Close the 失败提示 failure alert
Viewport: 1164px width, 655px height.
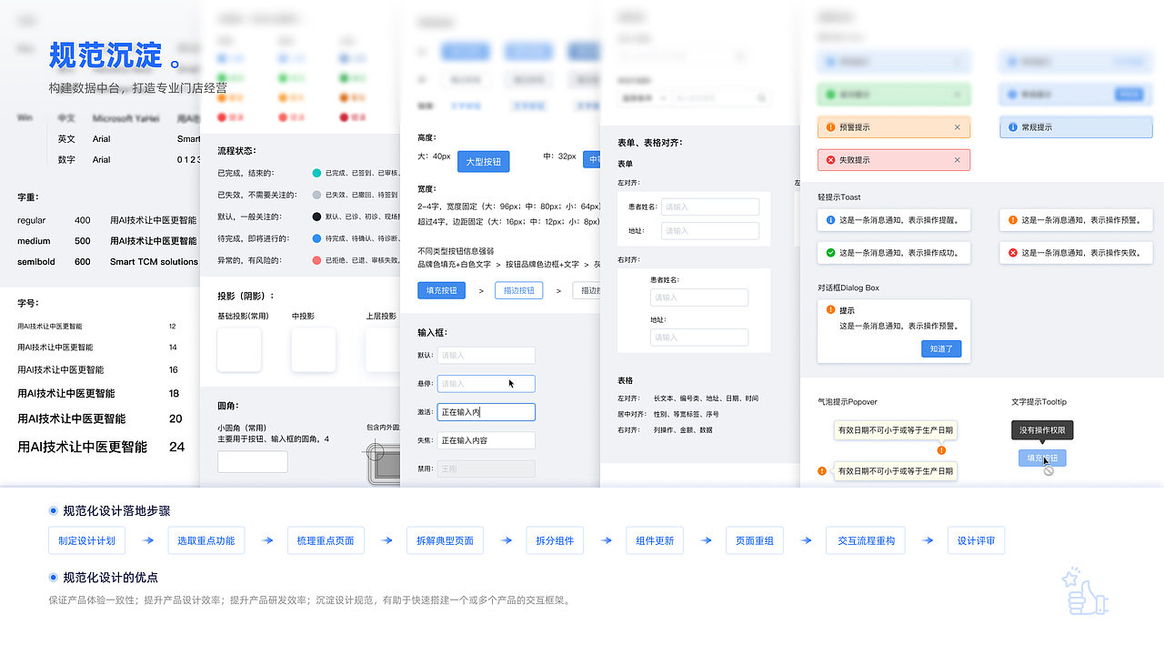[957, 160]
